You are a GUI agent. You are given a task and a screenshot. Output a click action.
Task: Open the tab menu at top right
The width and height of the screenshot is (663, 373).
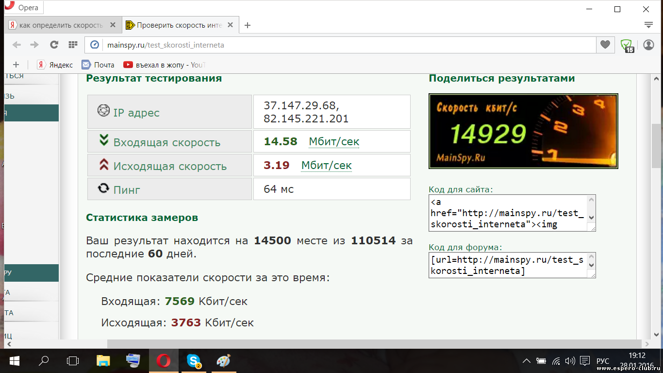coord(648,25)
